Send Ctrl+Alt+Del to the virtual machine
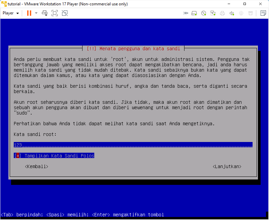The height and width of the screenshot is (220, 269). (45, 13)
